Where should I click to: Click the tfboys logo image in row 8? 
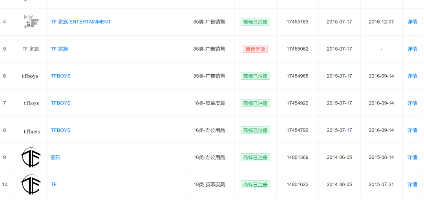coord(32,132)
